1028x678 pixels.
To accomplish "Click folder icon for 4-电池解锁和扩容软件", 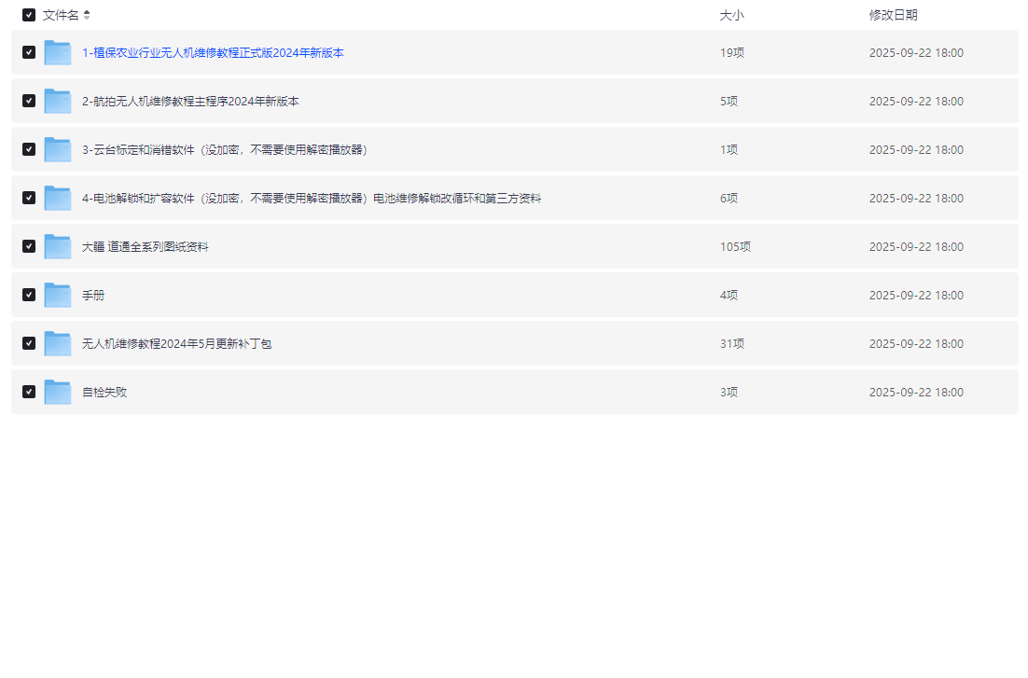I will 58,199.
